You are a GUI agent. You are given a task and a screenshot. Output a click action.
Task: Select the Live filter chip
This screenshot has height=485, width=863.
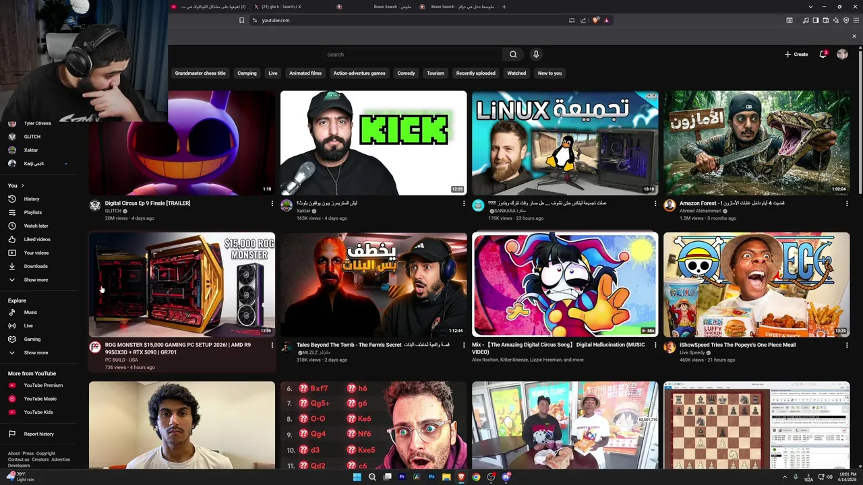coord(273,73)
